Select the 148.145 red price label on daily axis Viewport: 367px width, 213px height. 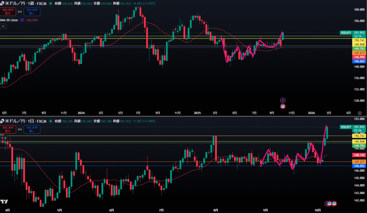pos(359,155)
